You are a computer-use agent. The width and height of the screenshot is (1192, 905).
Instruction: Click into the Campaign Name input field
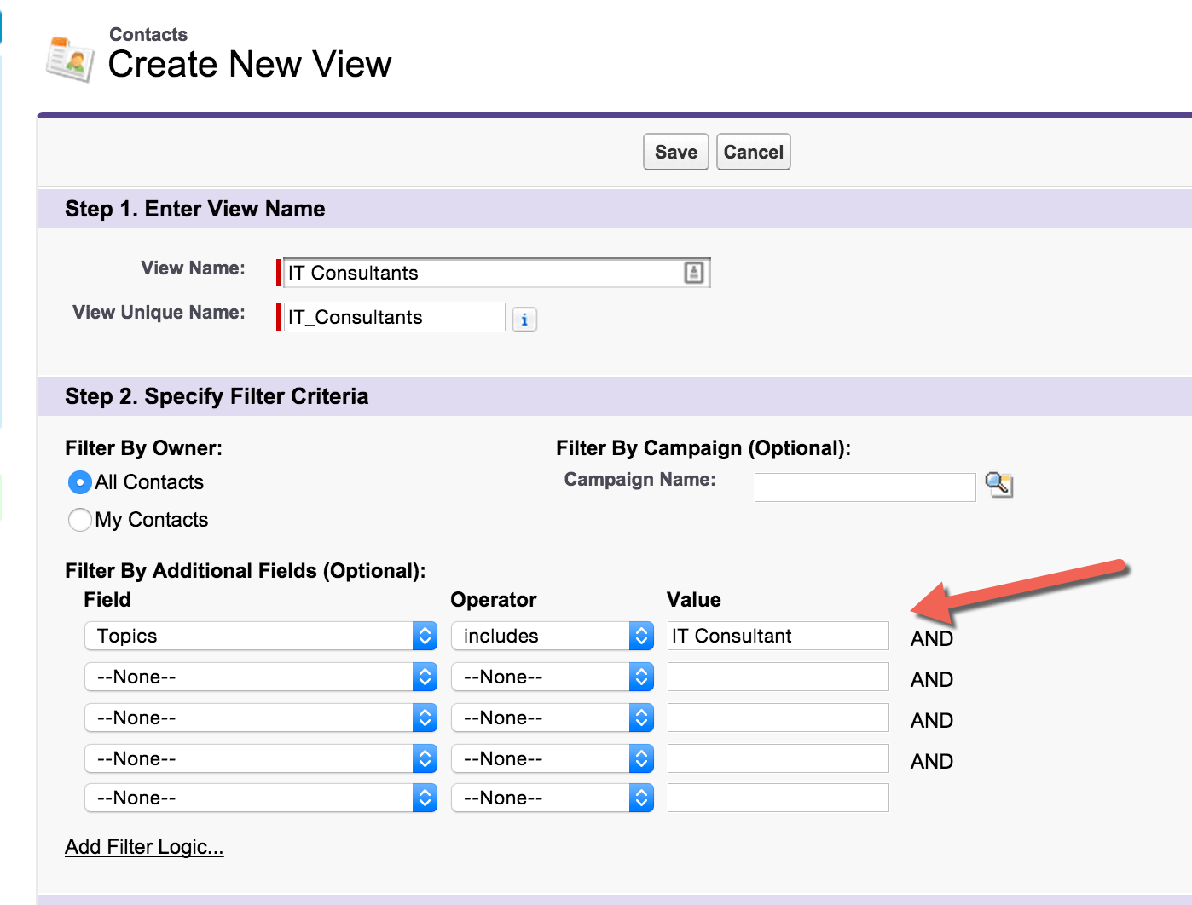coord(864,487)
